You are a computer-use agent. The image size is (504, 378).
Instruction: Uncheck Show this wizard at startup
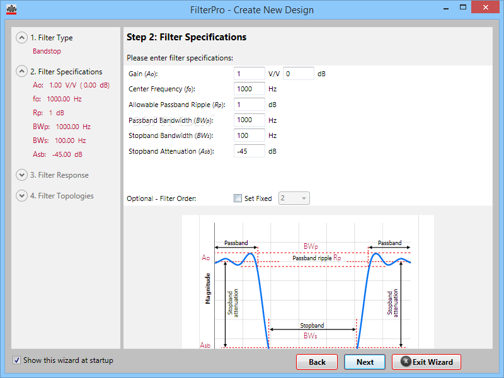(17, 360)
